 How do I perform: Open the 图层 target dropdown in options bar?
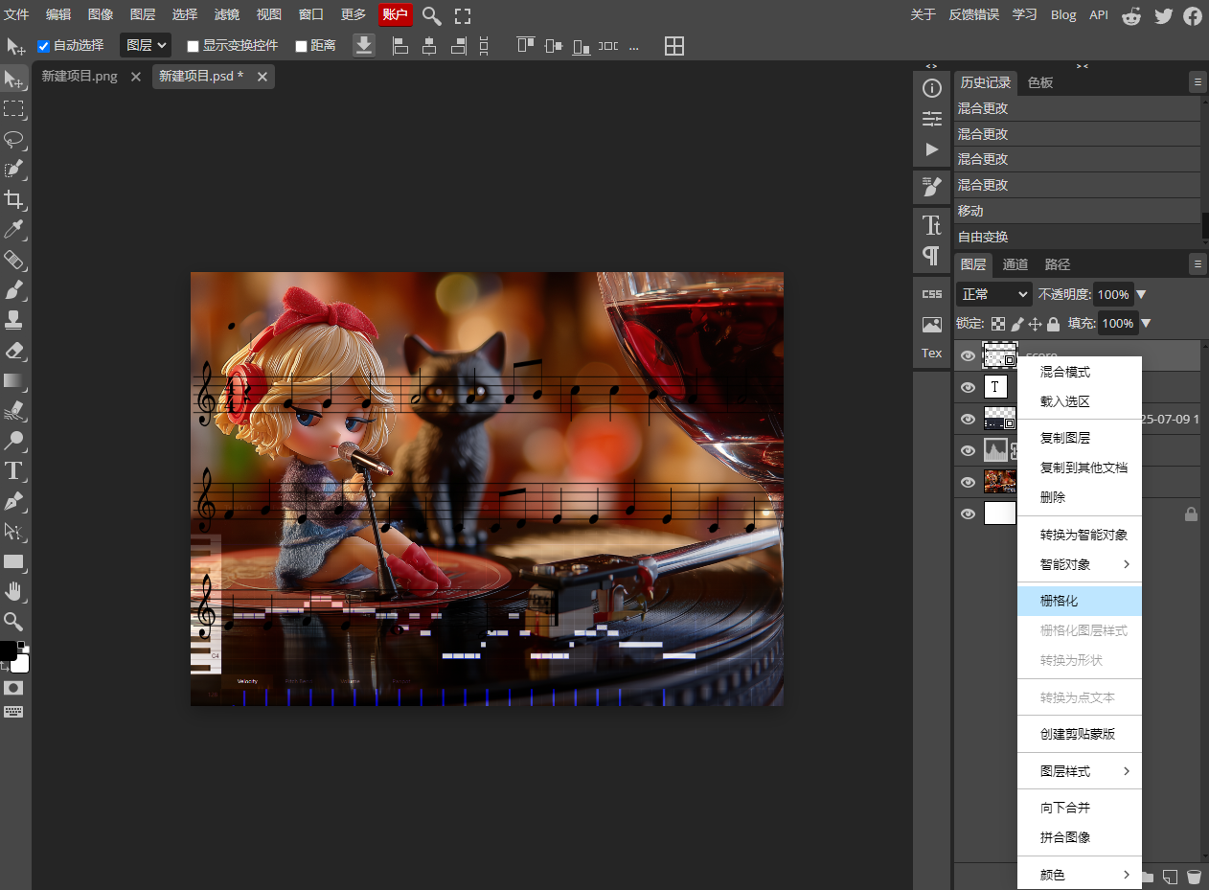coord(146,45)
